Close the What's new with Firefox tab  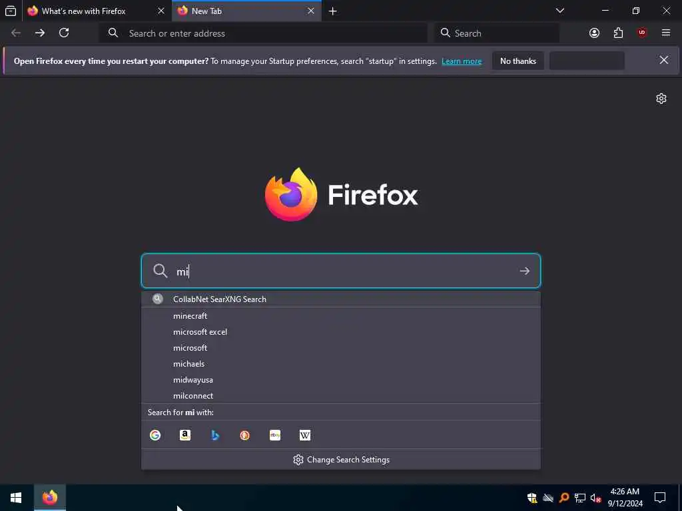[x=161, y=11]
